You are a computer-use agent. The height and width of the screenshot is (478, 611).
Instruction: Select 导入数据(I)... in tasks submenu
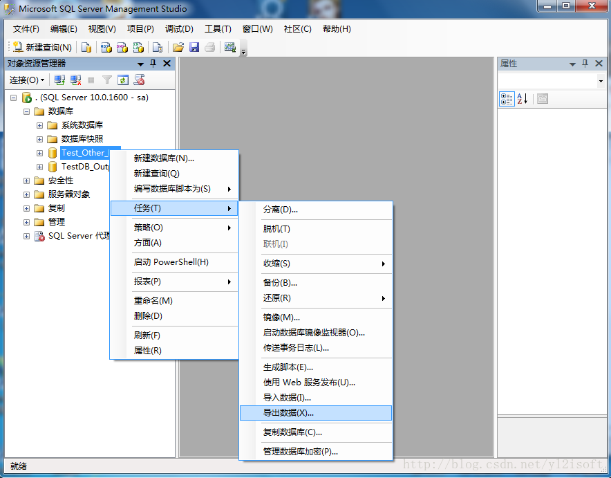316,398
